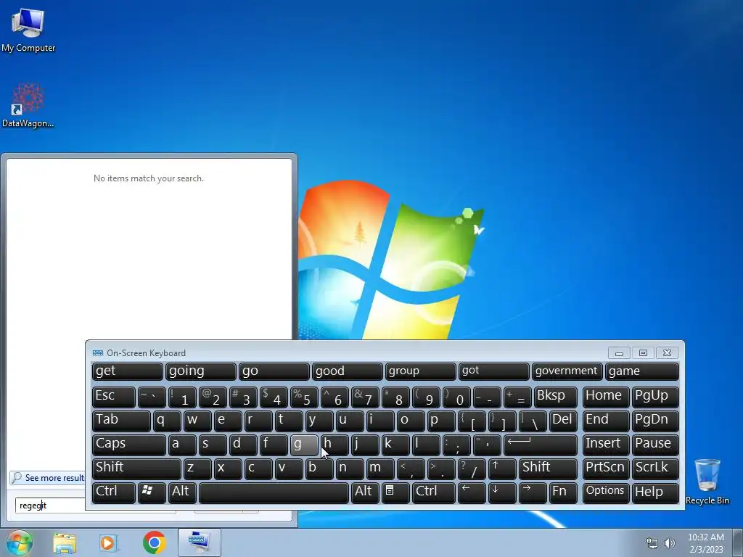Image resolution: width=743 pixels, height=557 pixels.
Task: Click the On-Screen Keyboard title icon
Action: [x=98, y=353]
